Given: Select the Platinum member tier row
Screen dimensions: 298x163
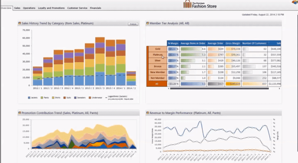Looking at the screenshot, I should [157, 55].
